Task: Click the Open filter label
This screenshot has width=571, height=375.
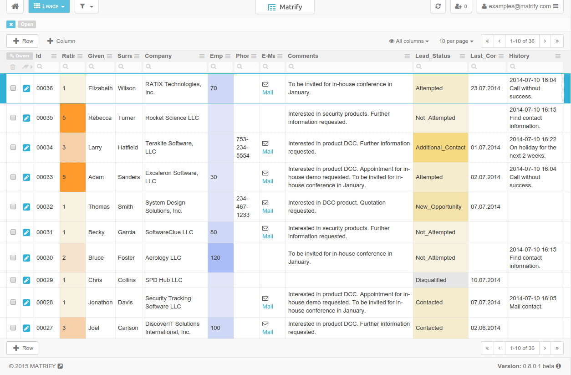Action: click(27, 25)
